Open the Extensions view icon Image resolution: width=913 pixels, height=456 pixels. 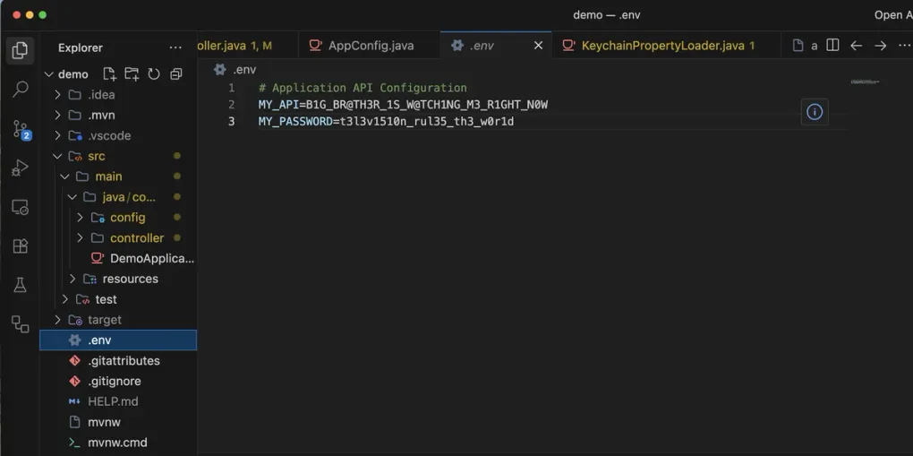[x=20, y=246]
